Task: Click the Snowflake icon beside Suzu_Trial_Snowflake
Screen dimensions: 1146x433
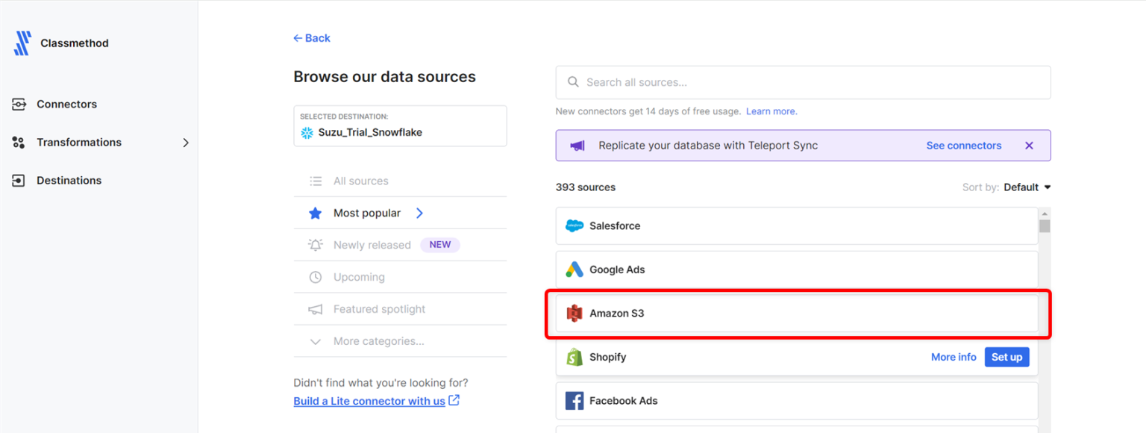Action: pyautogui.click(x=306, y=132)
